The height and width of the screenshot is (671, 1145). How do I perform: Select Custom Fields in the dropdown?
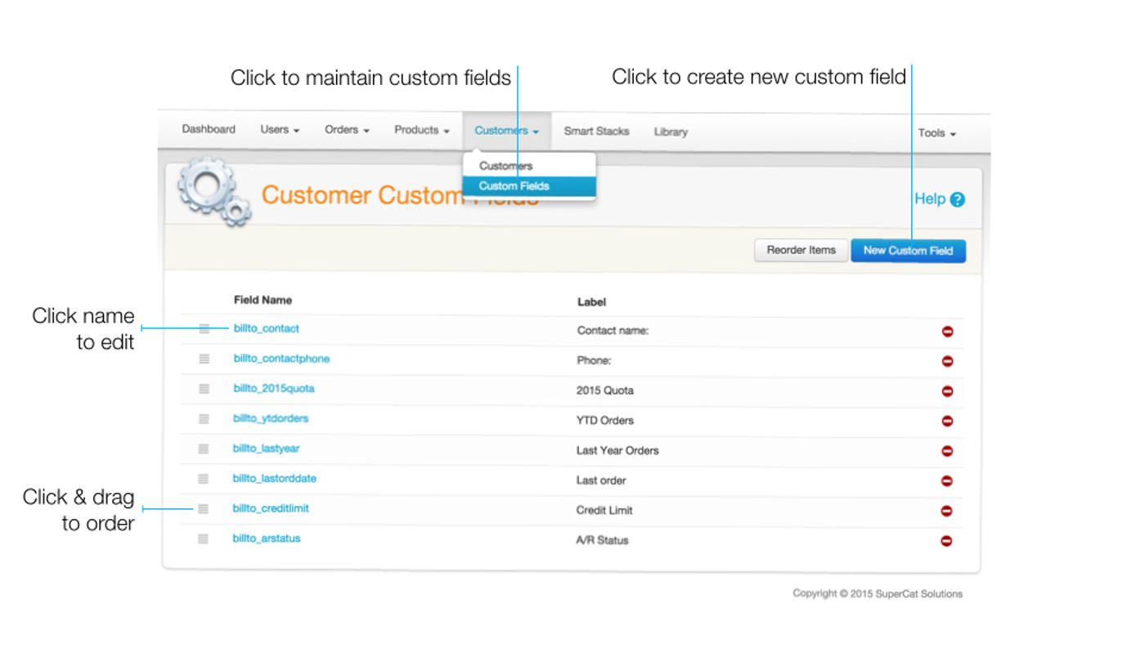coord(529,186)
